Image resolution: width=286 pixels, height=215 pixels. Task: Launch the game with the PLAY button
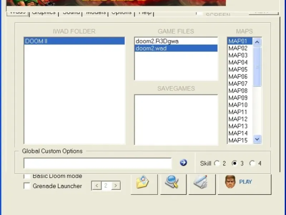click(245, 183)
